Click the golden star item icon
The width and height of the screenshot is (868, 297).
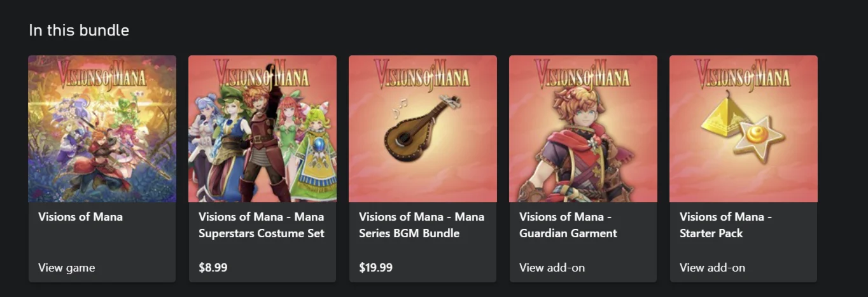click(759, 138)
